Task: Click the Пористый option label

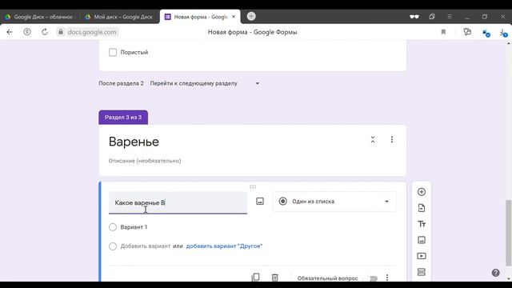Action: point(134,52)
